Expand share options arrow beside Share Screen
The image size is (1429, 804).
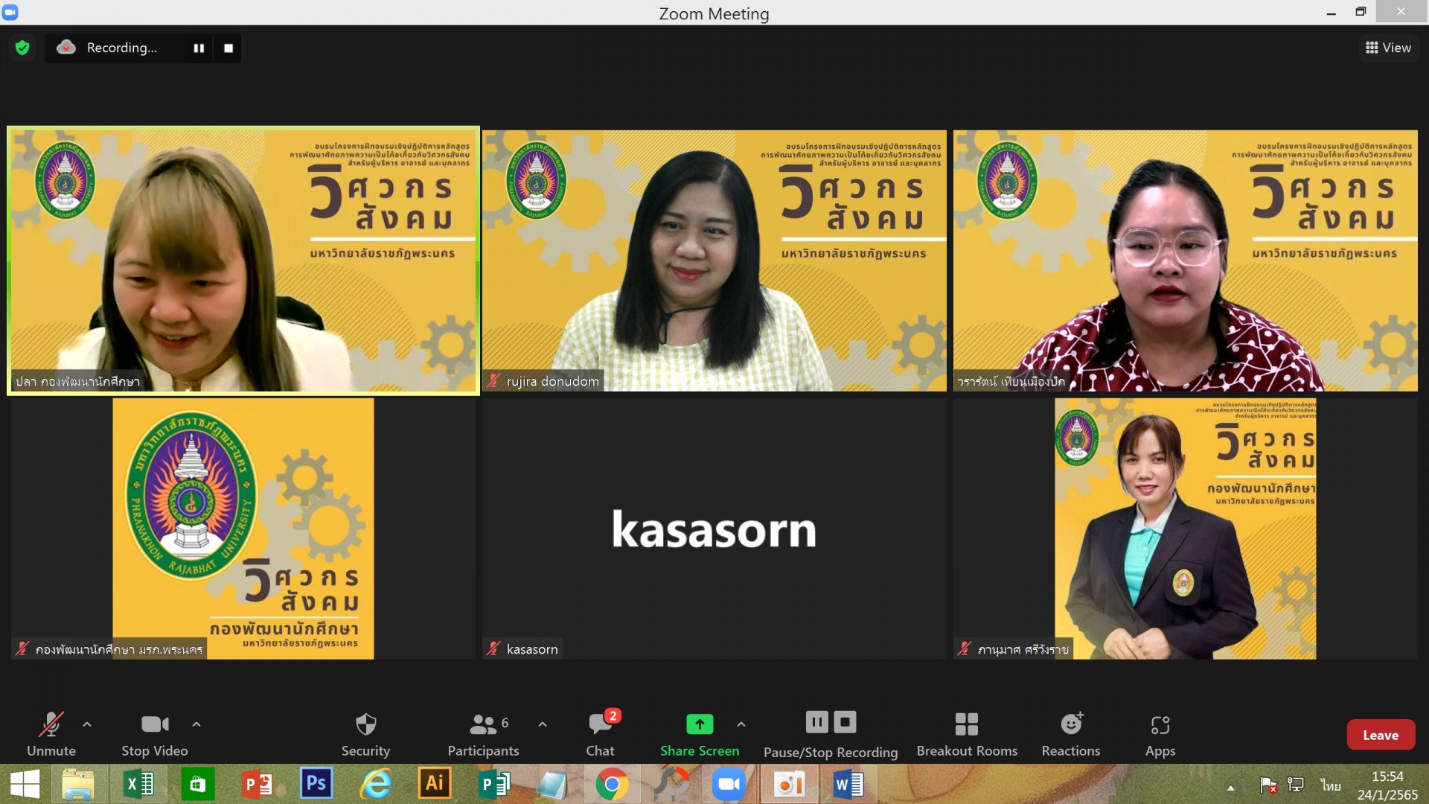click(741, 724)
